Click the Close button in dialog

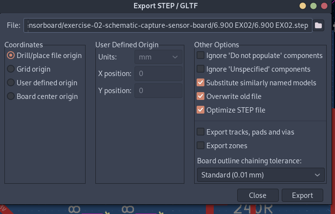[257, 195]
